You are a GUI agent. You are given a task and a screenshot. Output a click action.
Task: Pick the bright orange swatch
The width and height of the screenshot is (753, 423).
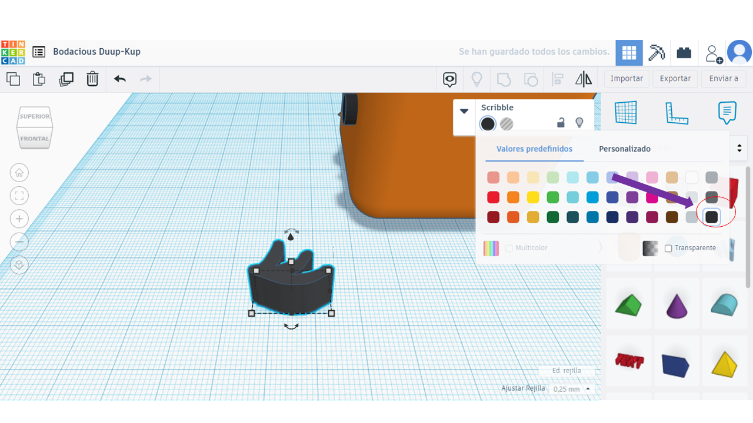click(513, 197)
